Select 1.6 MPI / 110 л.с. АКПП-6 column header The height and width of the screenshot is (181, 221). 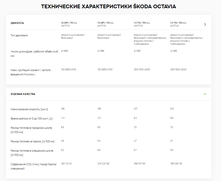click(x=105, y=24)
